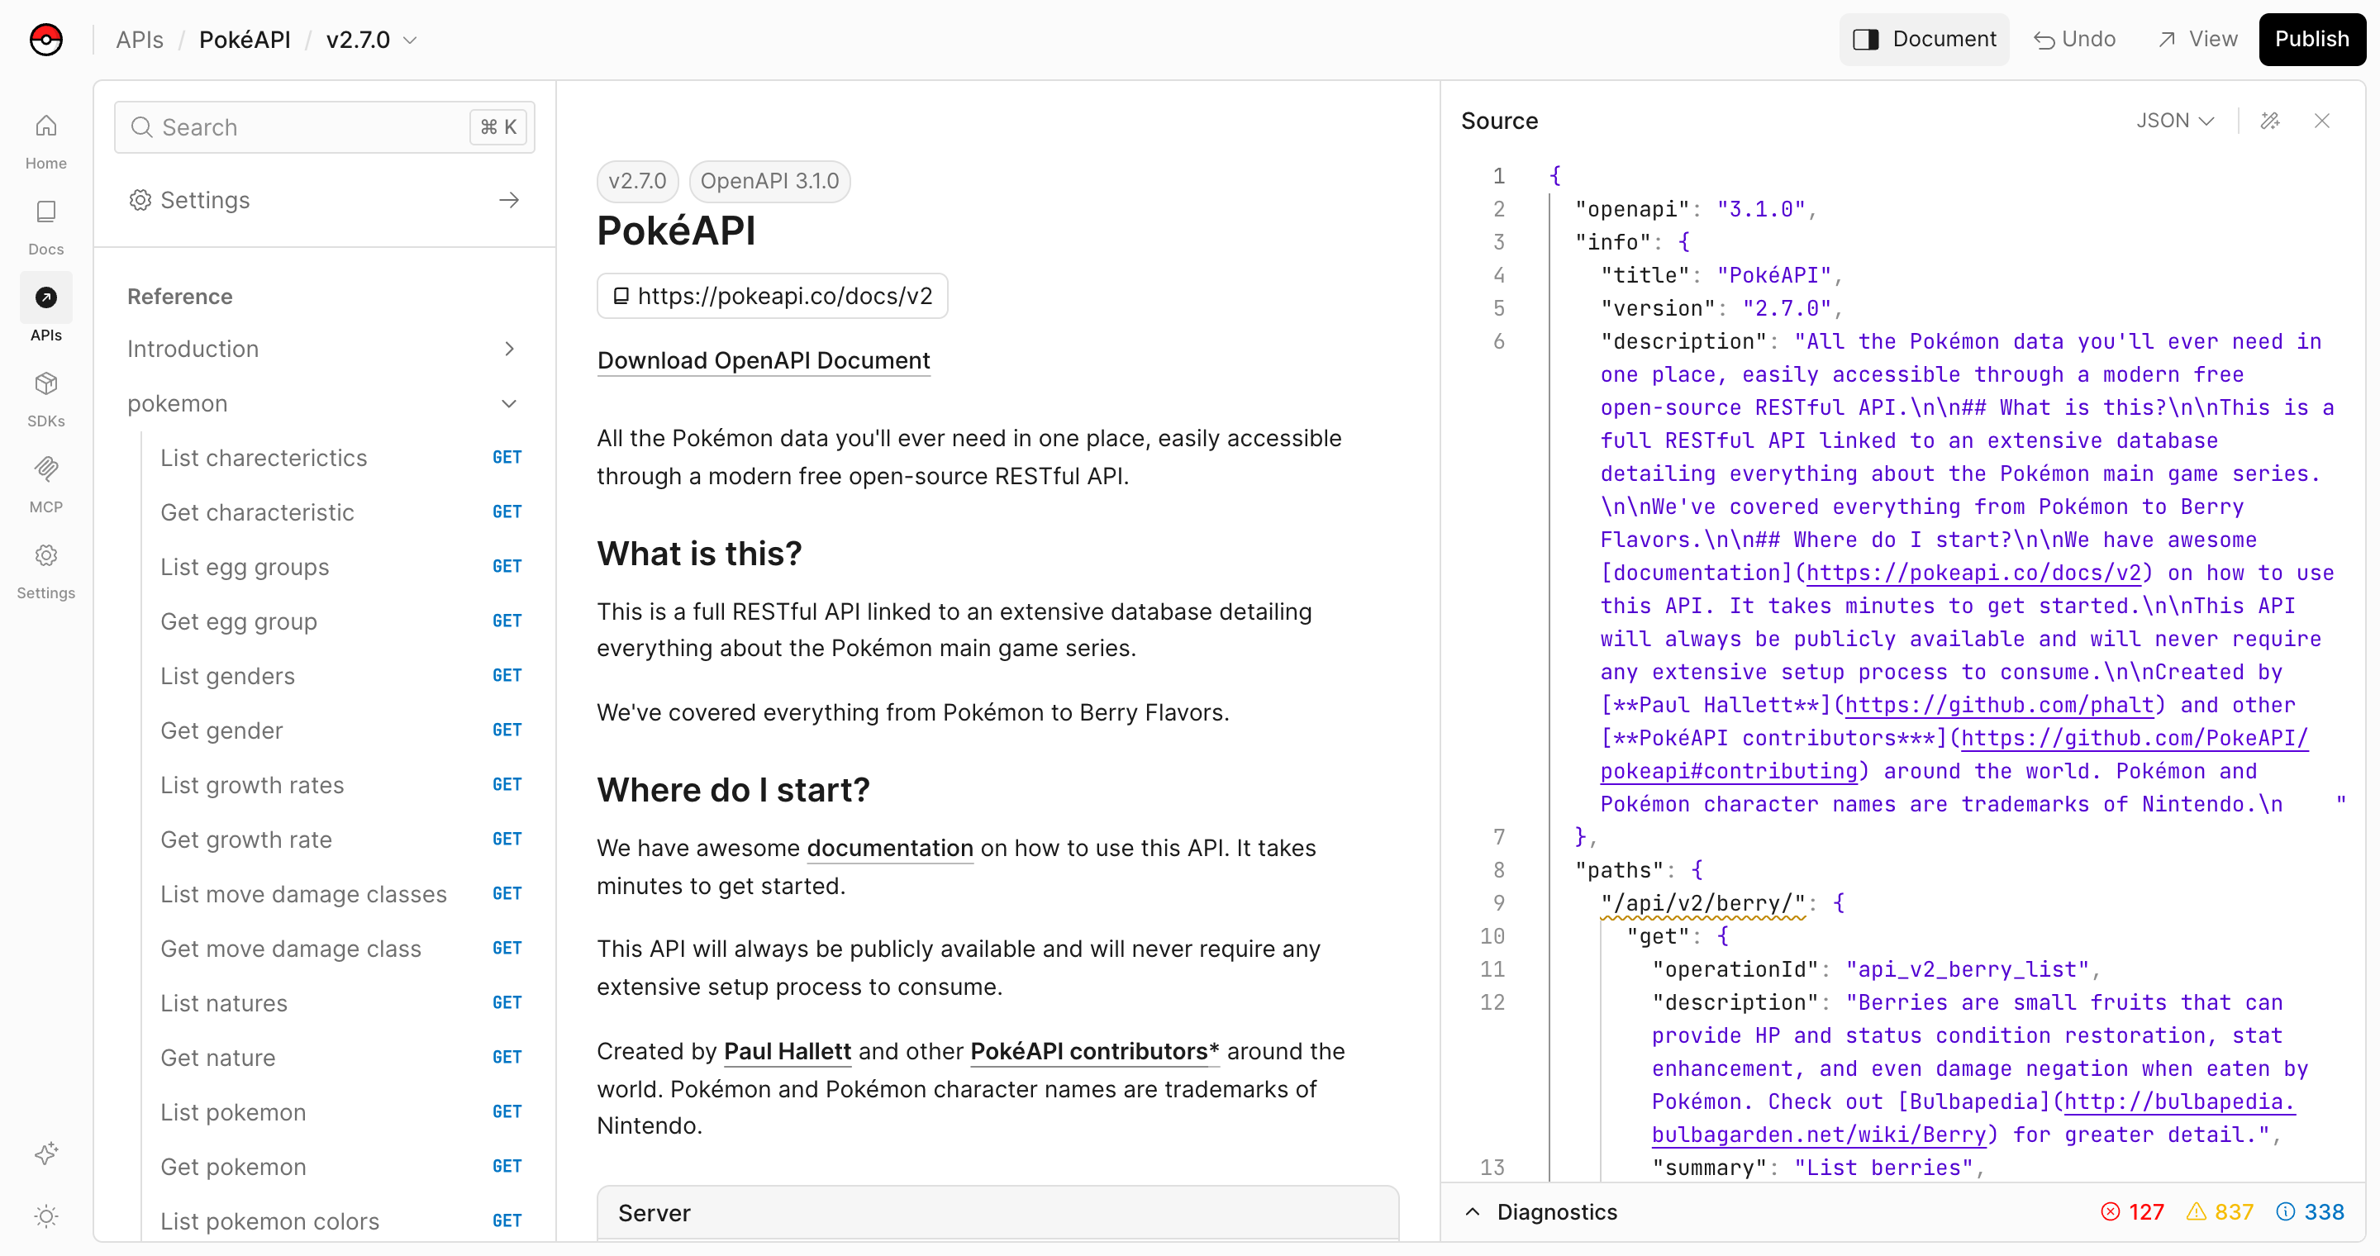Open the PokéAPI contributors link
The height and width of the screenshot is (1256, 2380).
(1094, 1051)
